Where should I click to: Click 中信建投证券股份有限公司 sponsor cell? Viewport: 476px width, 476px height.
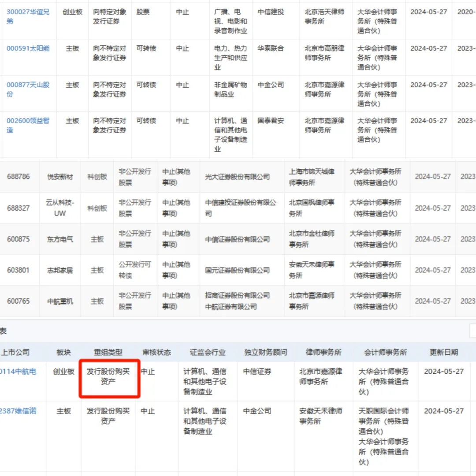click(241, 208)
